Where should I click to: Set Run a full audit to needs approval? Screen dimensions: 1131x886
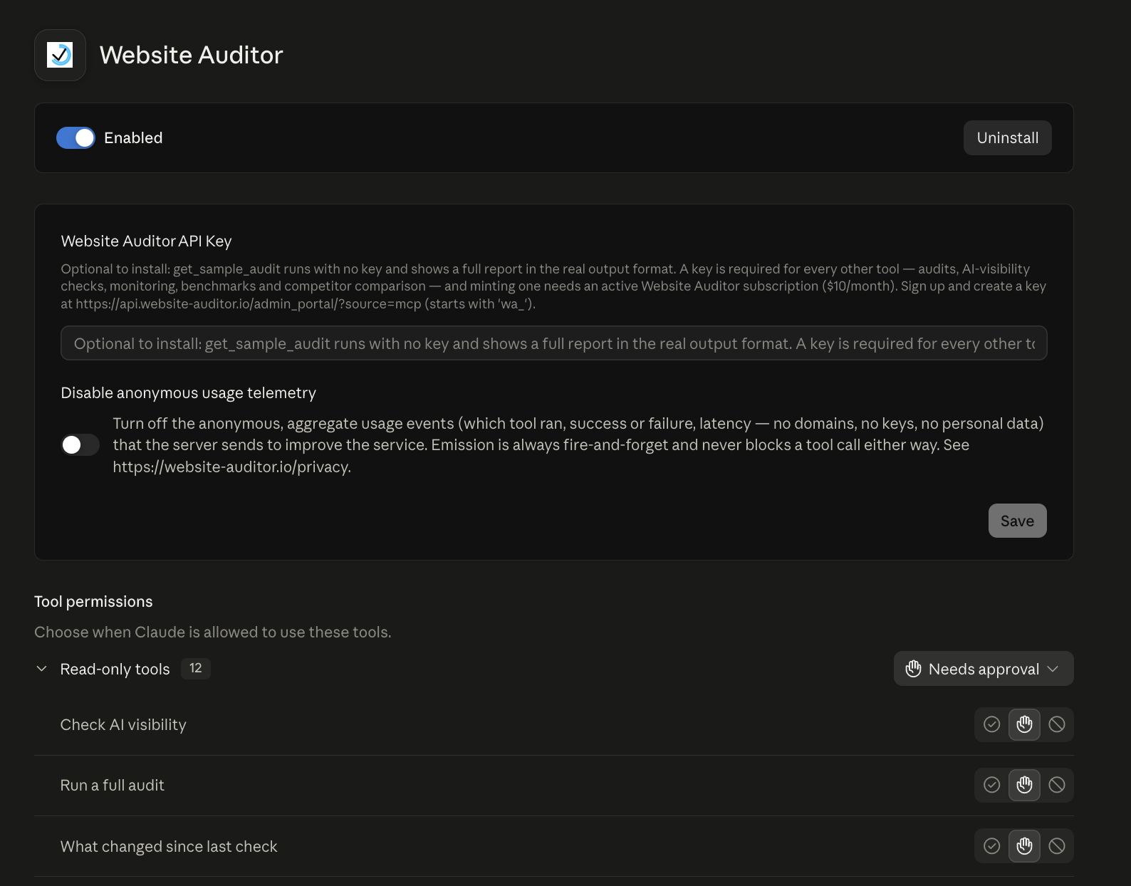point(1024,785)
